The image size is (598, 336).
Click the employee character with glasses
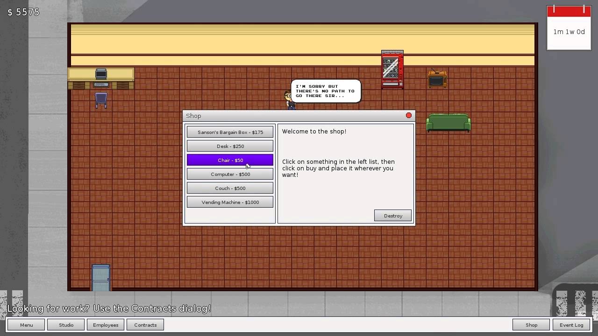pos(290,99)
